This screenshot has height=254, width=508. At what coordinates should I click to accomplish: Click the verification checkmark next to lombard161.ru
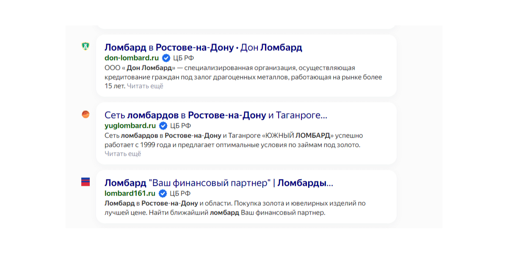pos(163,193)
